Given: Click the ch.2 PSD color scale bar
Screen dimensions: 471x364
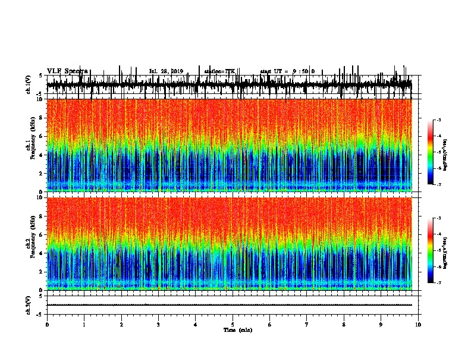Looking at the screenshot, I should (431, 250).
